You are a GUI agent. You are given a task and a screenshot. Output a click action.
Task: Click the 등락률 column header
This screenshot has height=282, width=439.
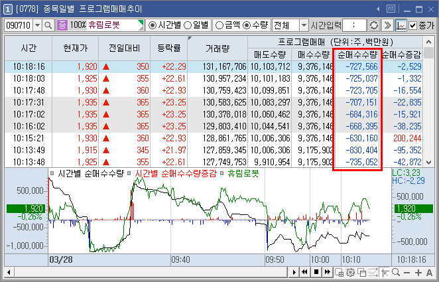[169, 48]
